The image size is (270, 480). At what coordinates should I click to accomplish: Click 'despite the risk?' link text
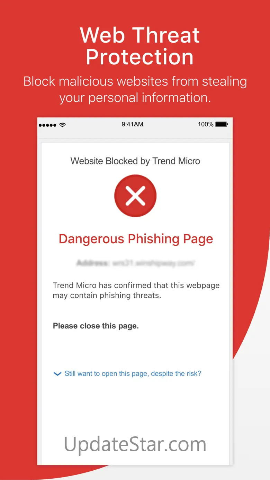coord(176,374)
